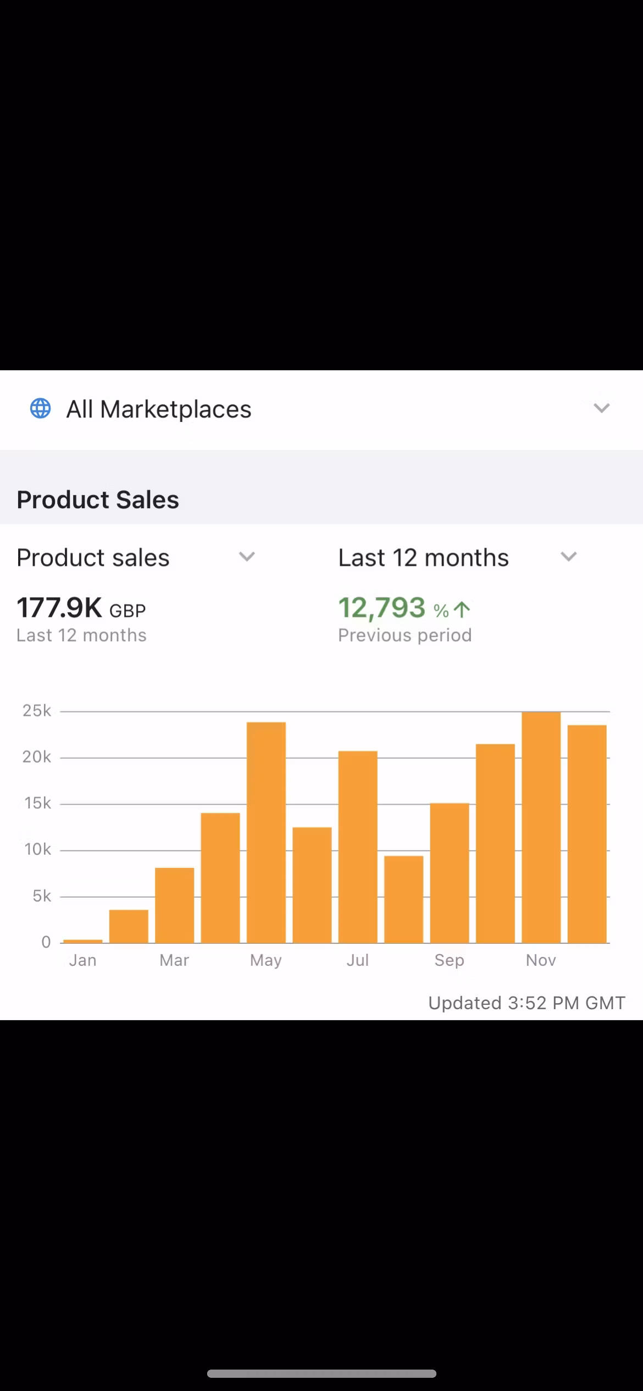Viewport: 643px width, 1391px height.
Task: Tap the Jan axis label on the chart
Action: pyautogui.click(x=83, y=960)
